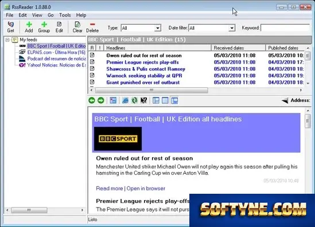Open the Go menu
This screenshot has width=315, height=227.
[x=50, y=15]
